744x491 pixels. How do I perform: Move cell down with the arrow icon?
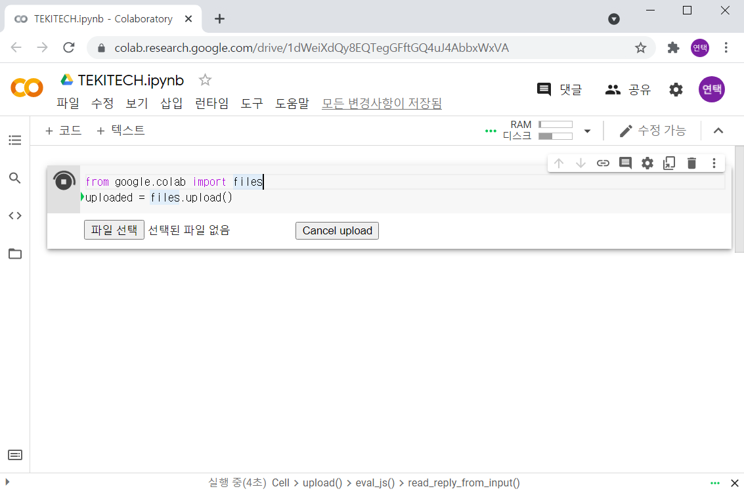(580, 163)
